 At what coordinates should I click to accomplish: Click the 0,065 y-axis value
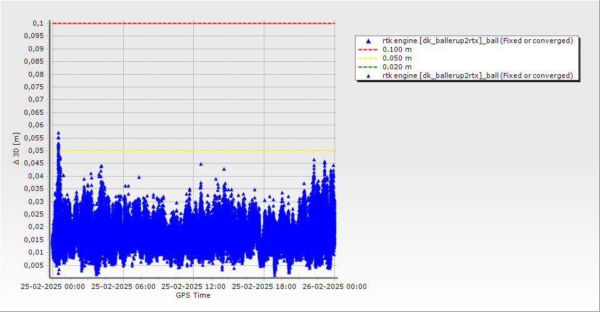[34, 113]
